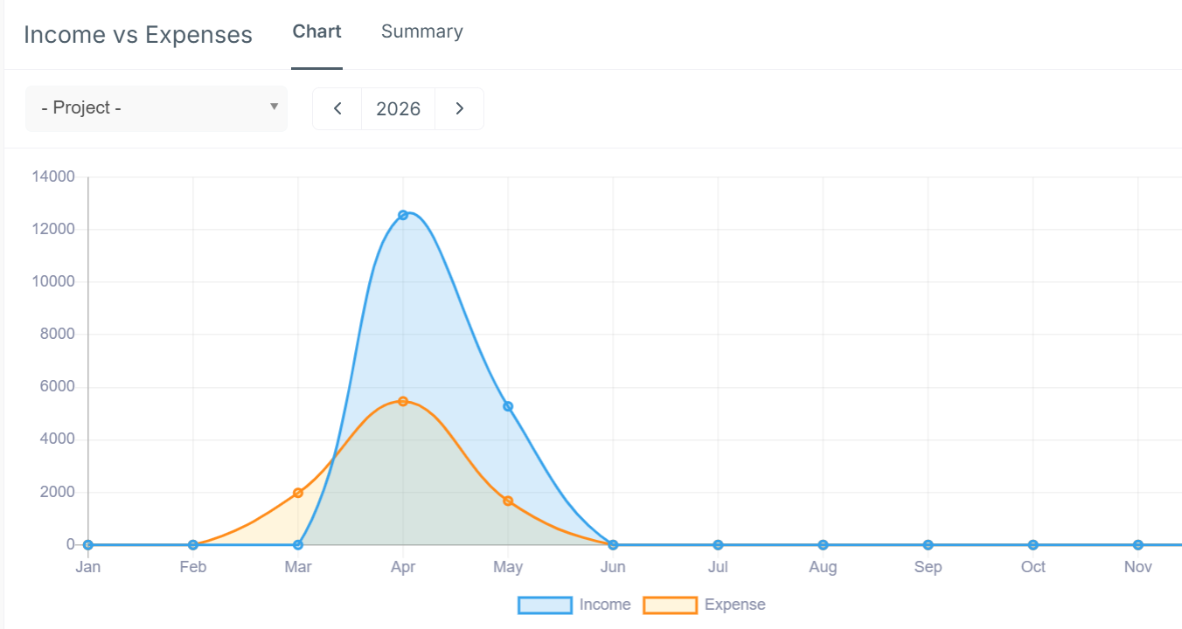Screen dimensions: 1182x629
Task: Click the April income data point
Action: [x=403, y=215]
